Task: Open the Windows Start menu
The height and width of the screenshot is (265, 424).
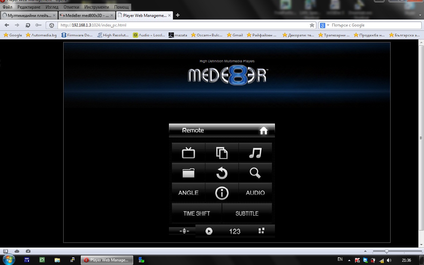Action: (9, 259)
